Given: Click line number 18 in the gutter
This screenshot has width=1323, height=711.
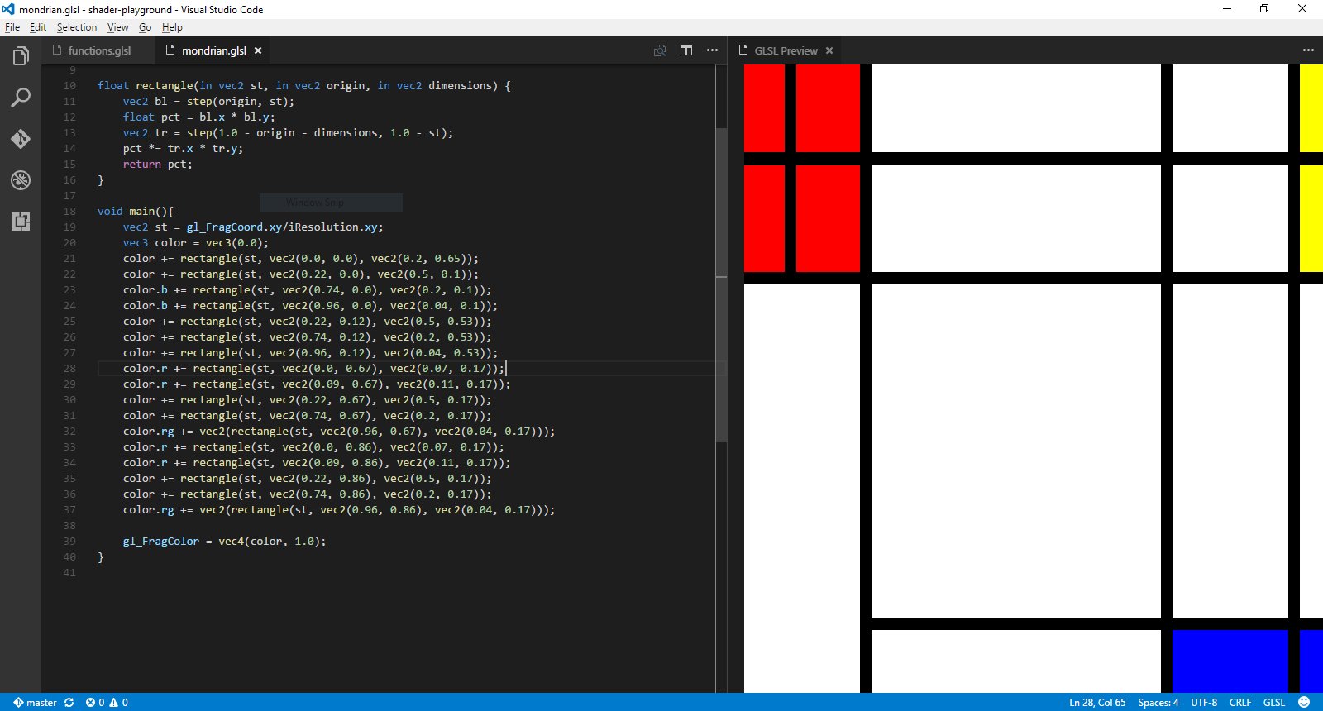Looking at the screenshot, I should coord(69,212).
